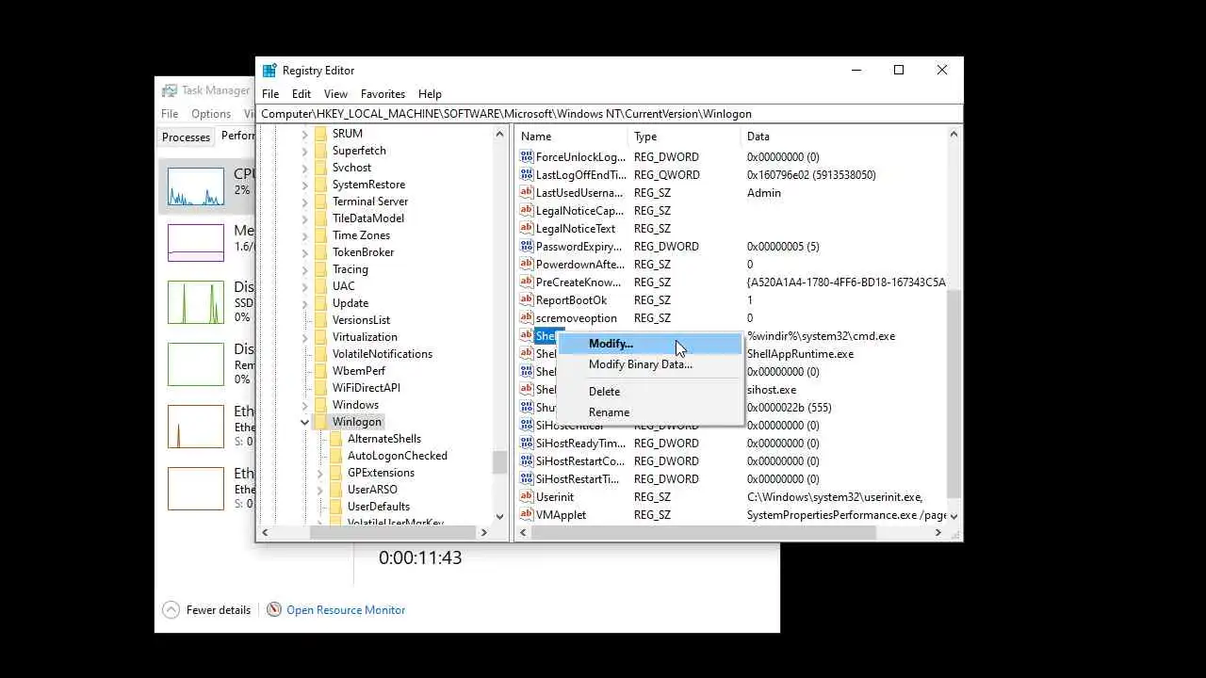Choose Modify... from the context menu

(x=649, y=344)
